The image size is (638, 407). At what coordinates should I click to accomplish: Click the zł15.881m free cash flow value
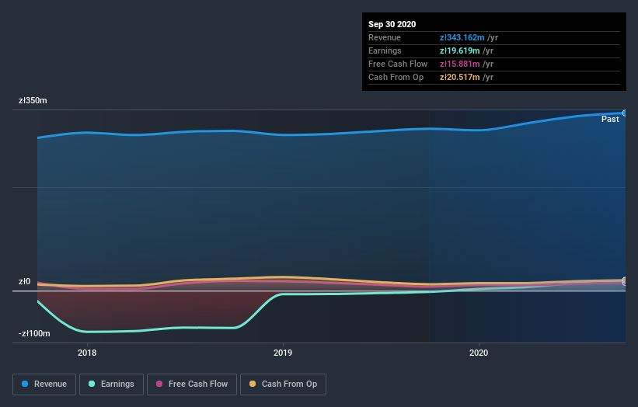tap(459, 64)
